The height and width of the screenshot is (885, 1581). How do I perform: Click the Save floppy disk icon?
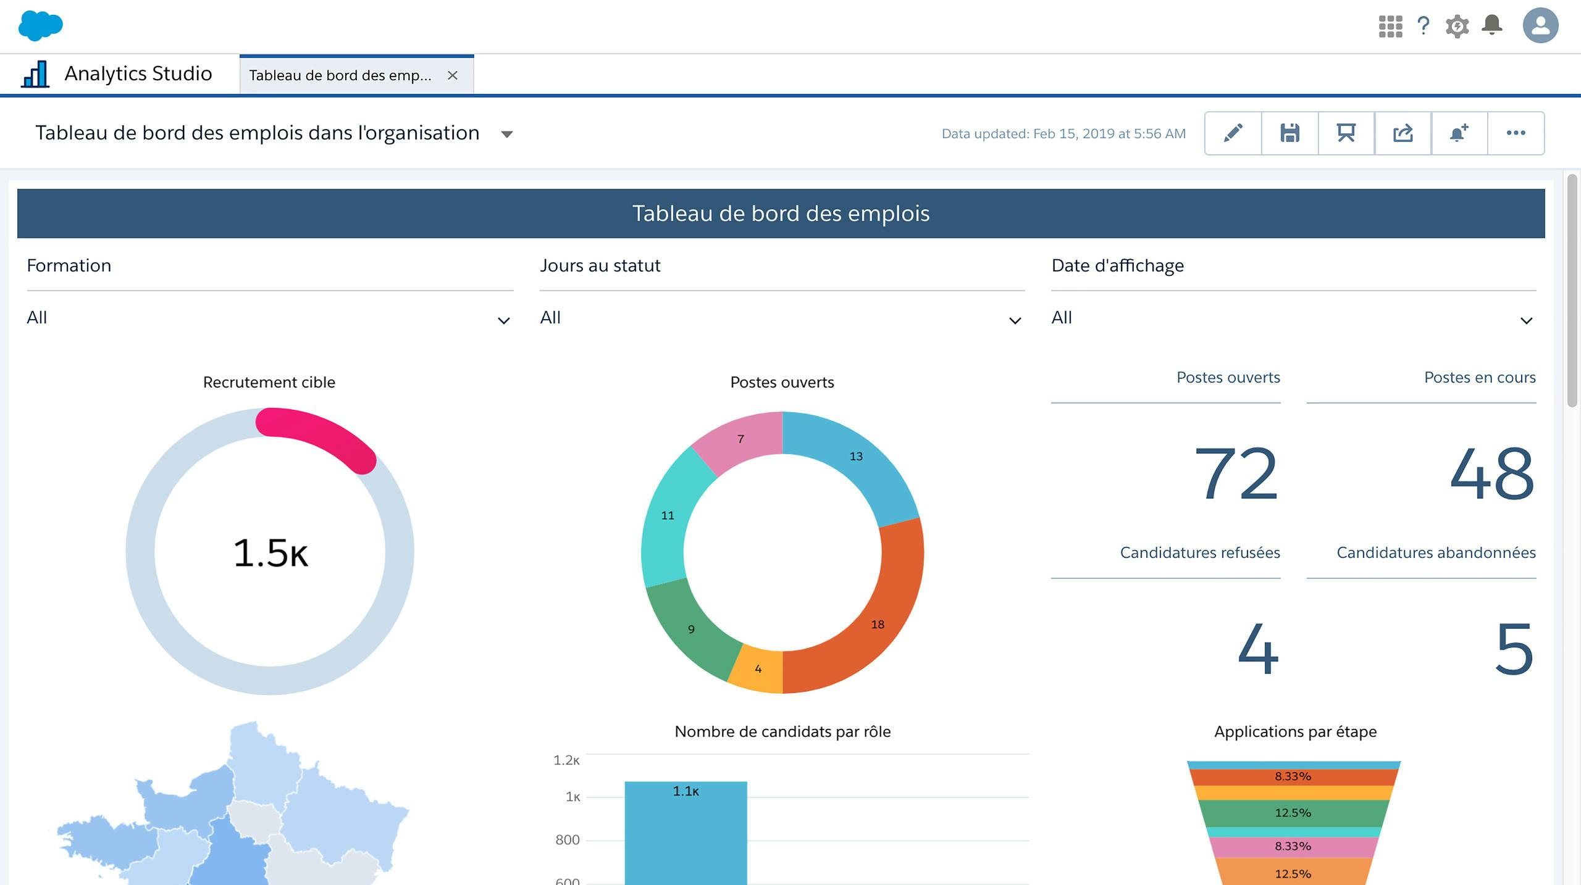(1290, 133)
